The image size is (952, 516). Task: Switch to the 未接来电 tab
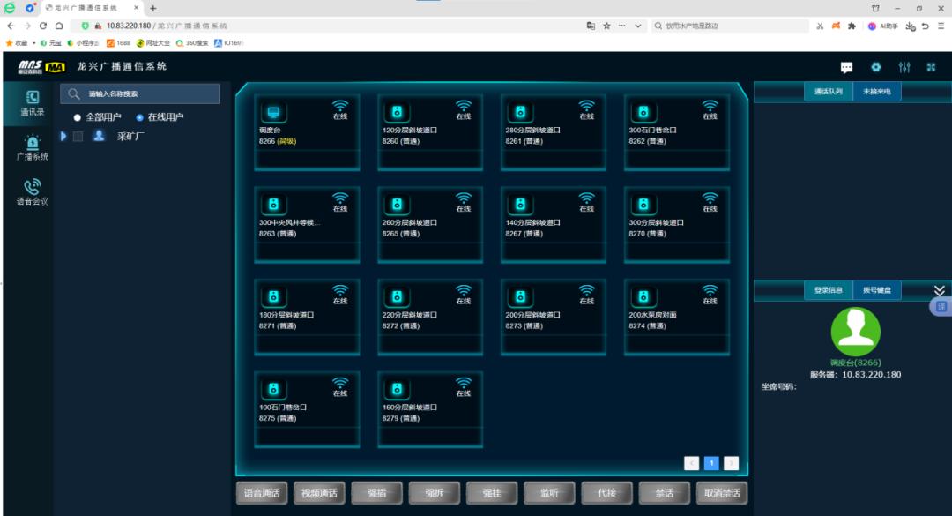pyautogui.click(x=877, y=91)
